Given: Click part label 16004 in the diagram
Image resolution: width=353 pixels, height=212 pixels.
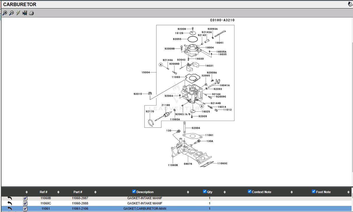Looking at the screenshot, I should coord(209,48).
